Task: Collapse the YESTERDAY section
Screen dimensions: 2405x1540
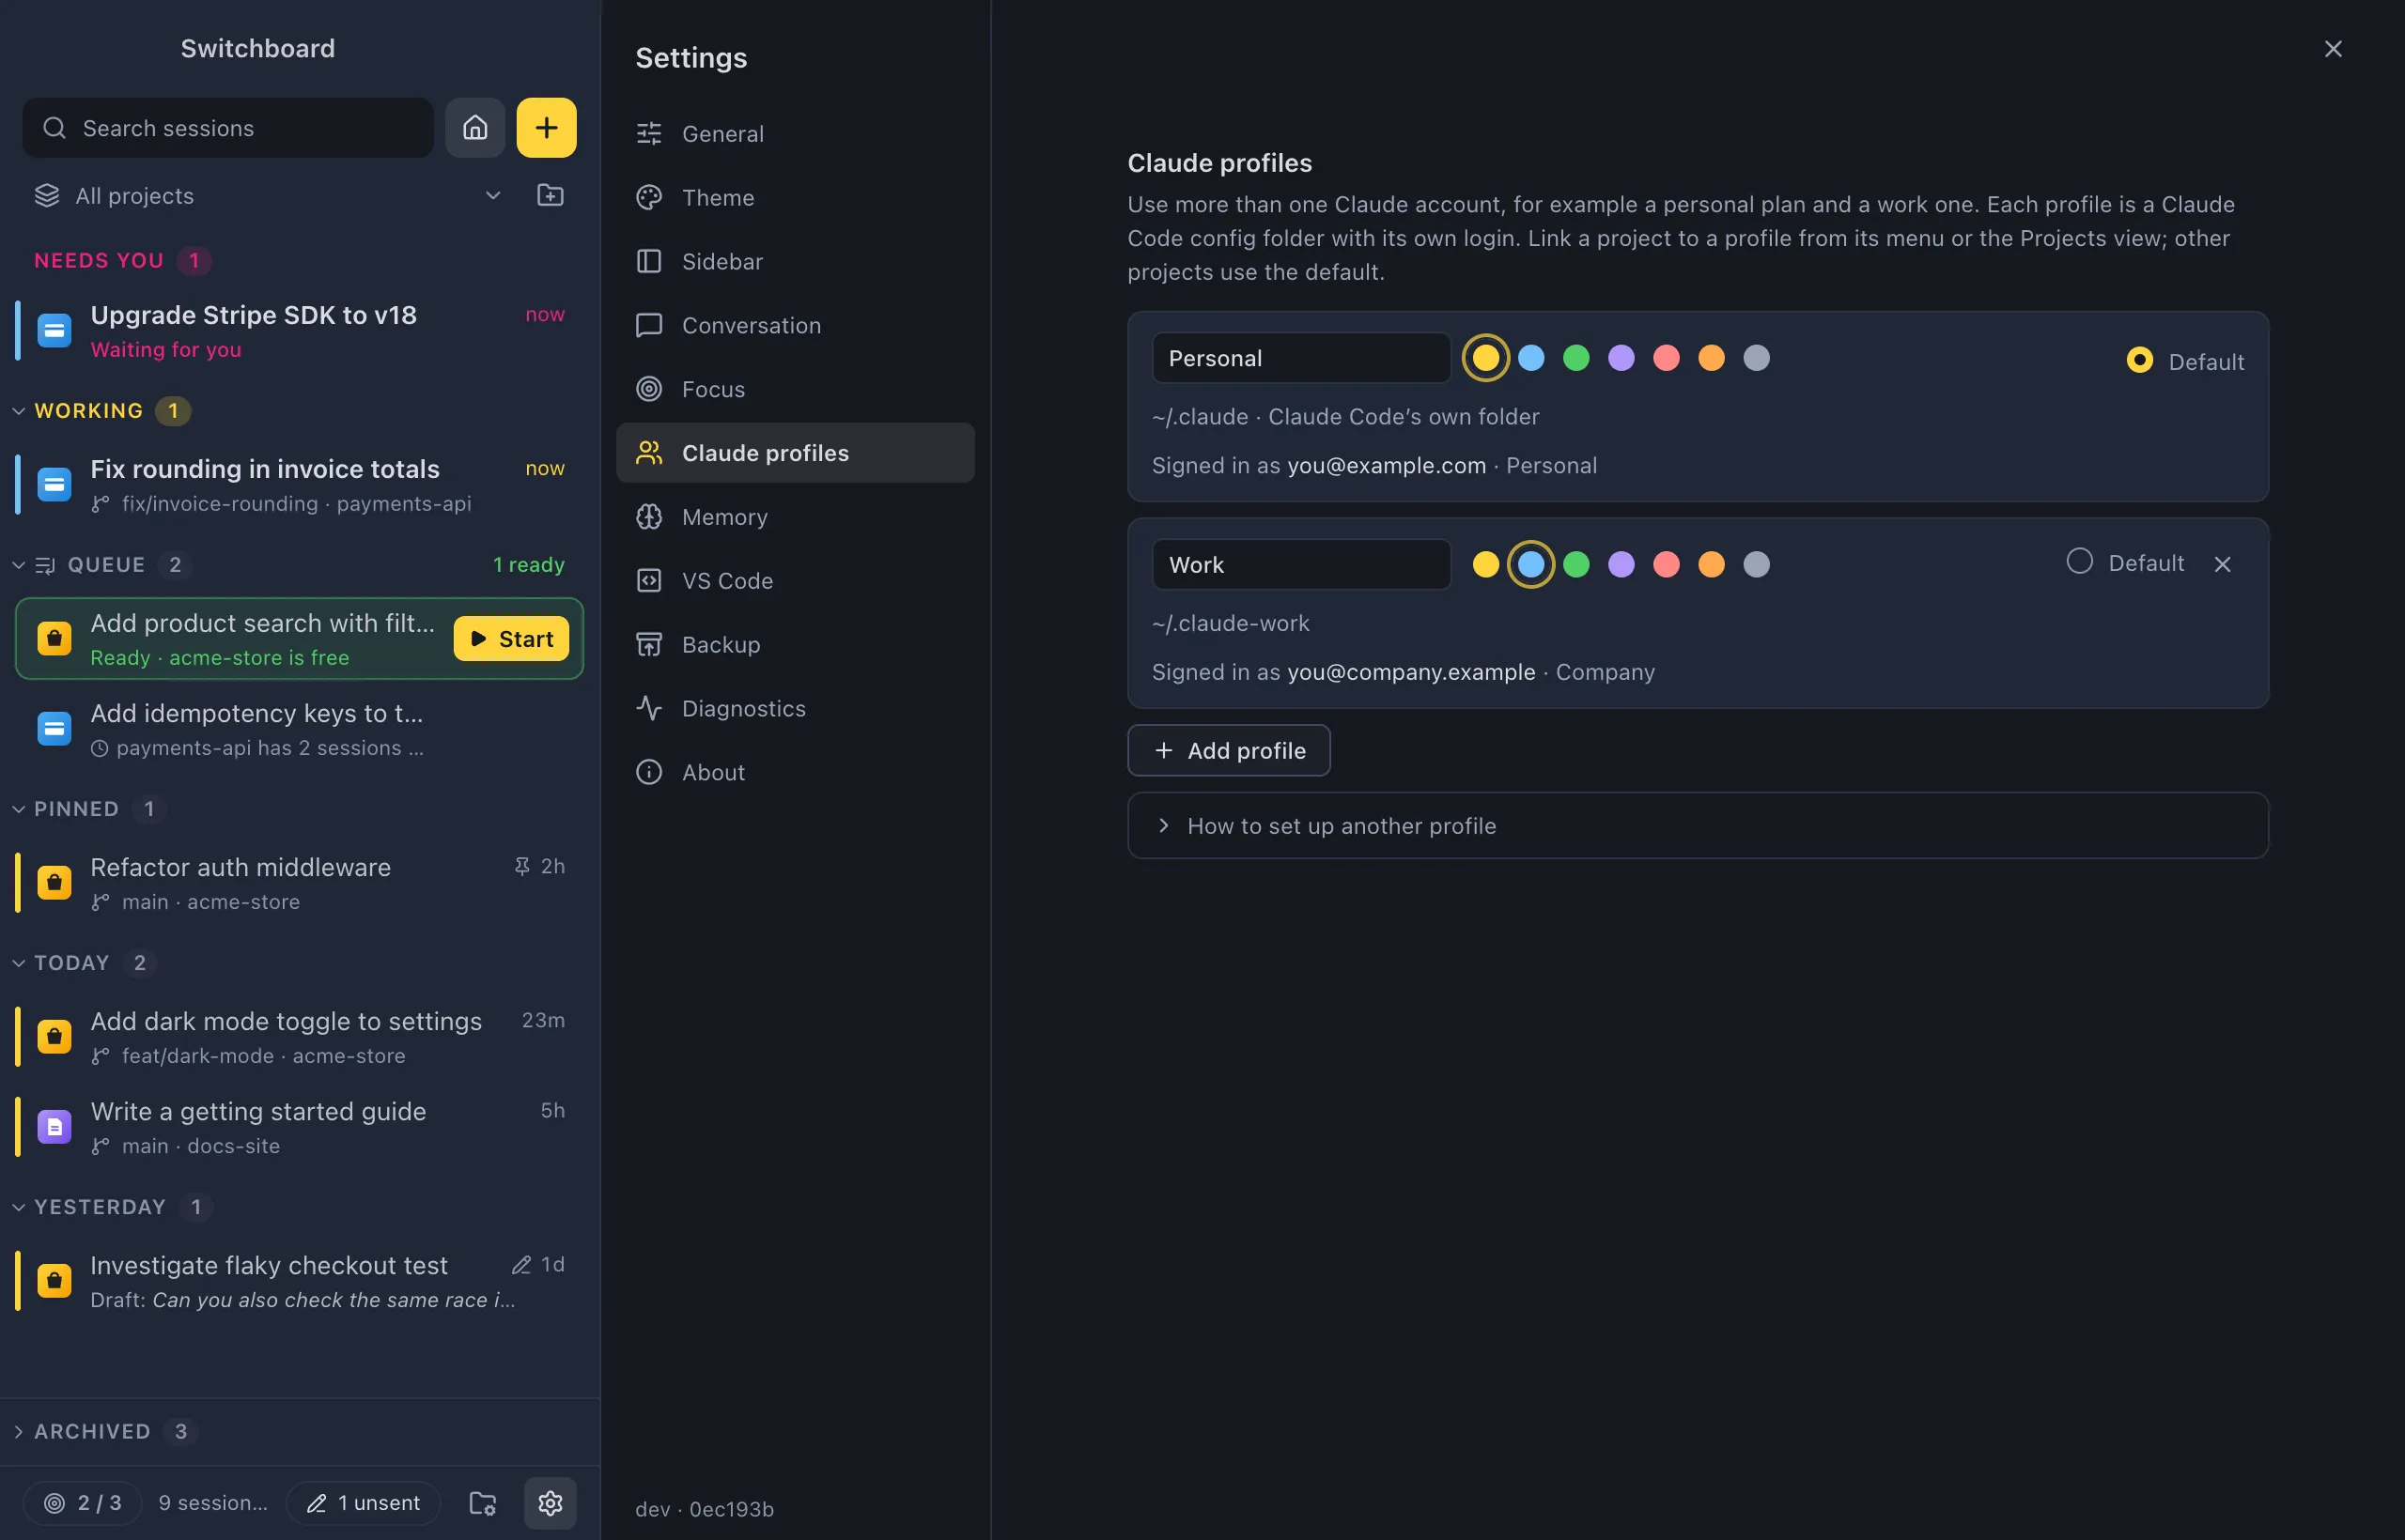Action: click(19, 1207)
